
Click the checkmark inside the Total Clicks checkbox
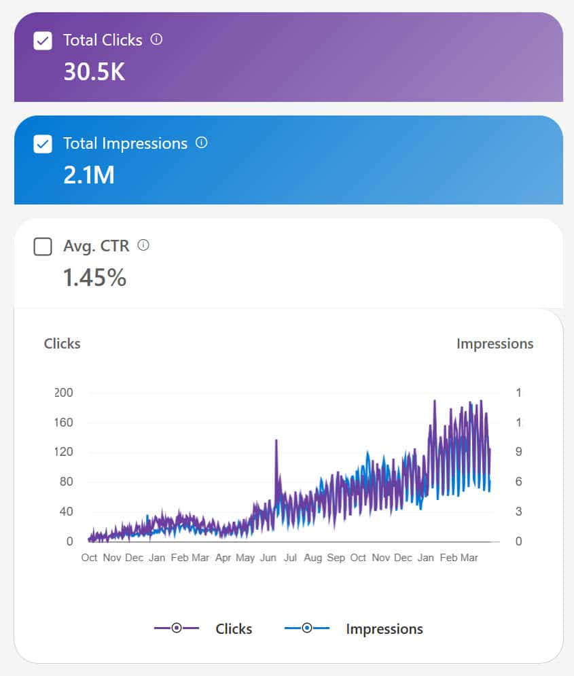42,40
